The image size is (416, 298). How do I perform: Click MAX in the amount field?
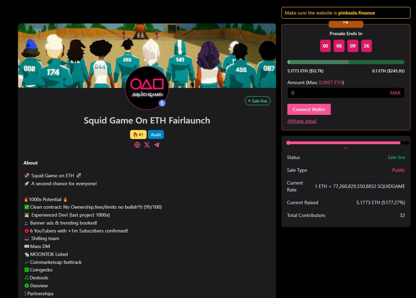[395, 93]
